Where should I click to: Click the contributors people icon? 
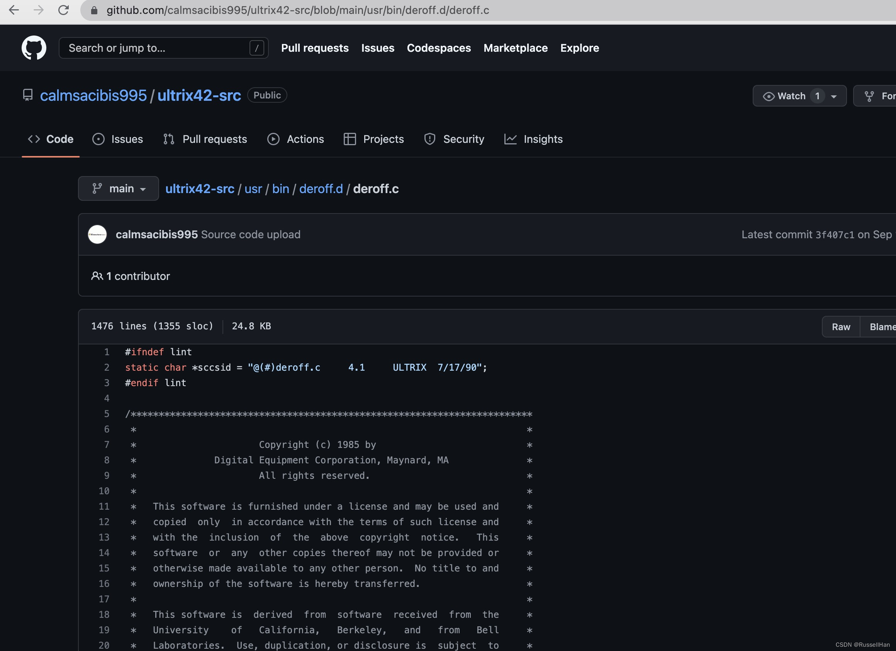tap(97, 276)
